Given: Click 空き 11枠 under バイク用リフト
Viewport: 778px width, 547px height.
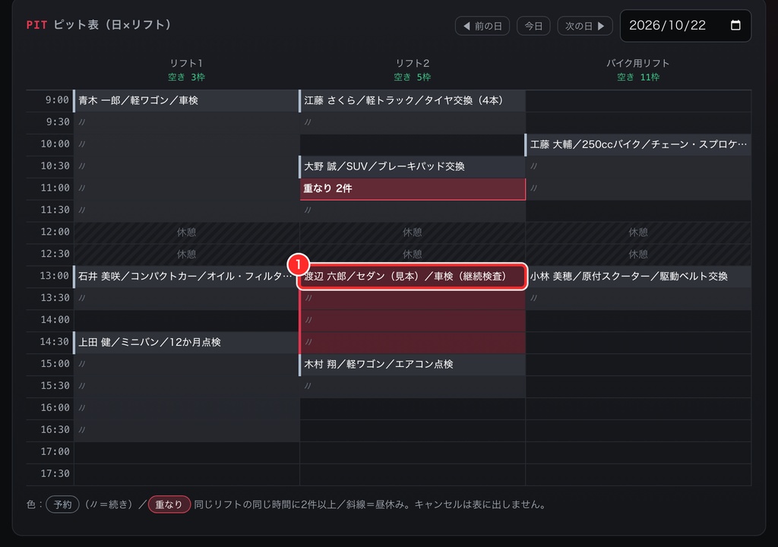Looking at the screenshot, I should (638, 77).
